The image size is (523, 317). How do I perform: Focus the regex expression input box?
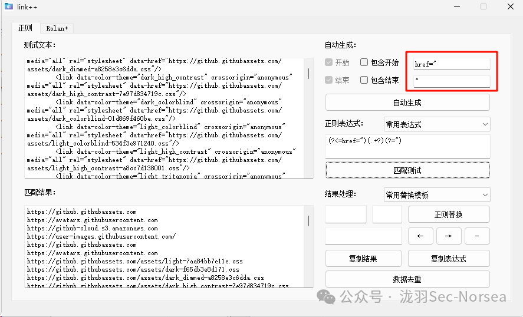point(407,146)
